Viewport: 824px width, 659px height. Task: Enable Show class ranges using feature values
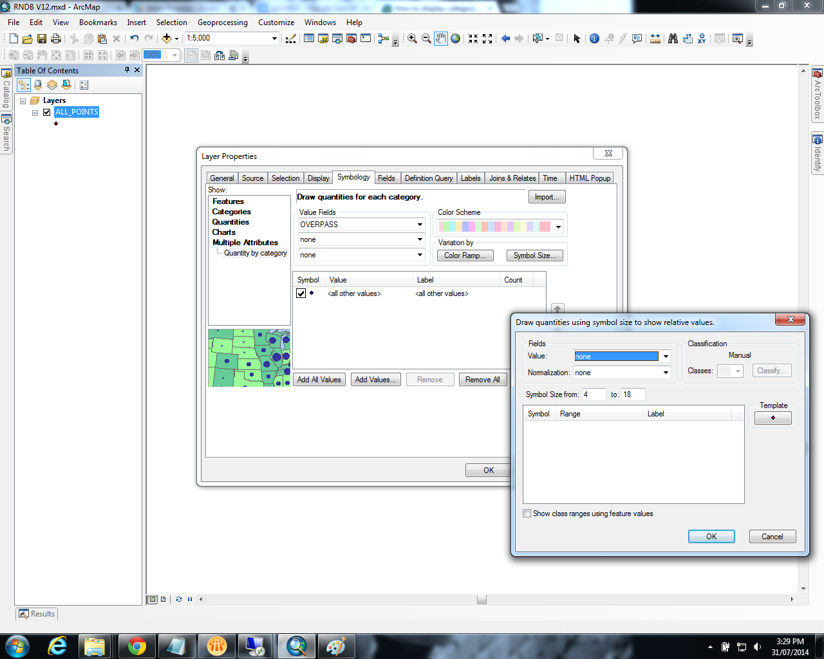click(x=527, y=514)
